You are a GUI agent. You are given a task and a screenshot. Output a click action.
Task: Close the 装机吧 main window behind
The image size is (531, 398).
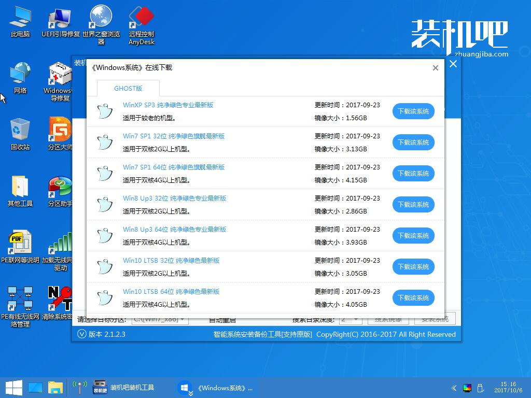pyautogui.click(x=453, y=64)
